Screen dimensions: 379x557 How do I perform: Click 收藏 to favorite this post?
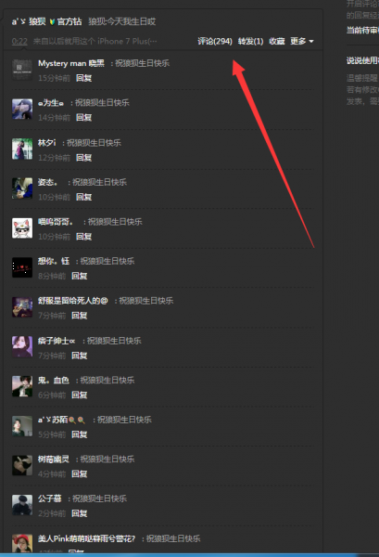(276, 41)
